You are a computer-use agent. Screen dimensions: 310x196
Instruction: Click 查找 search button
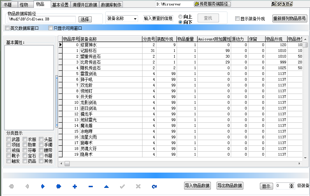point(208,18)
